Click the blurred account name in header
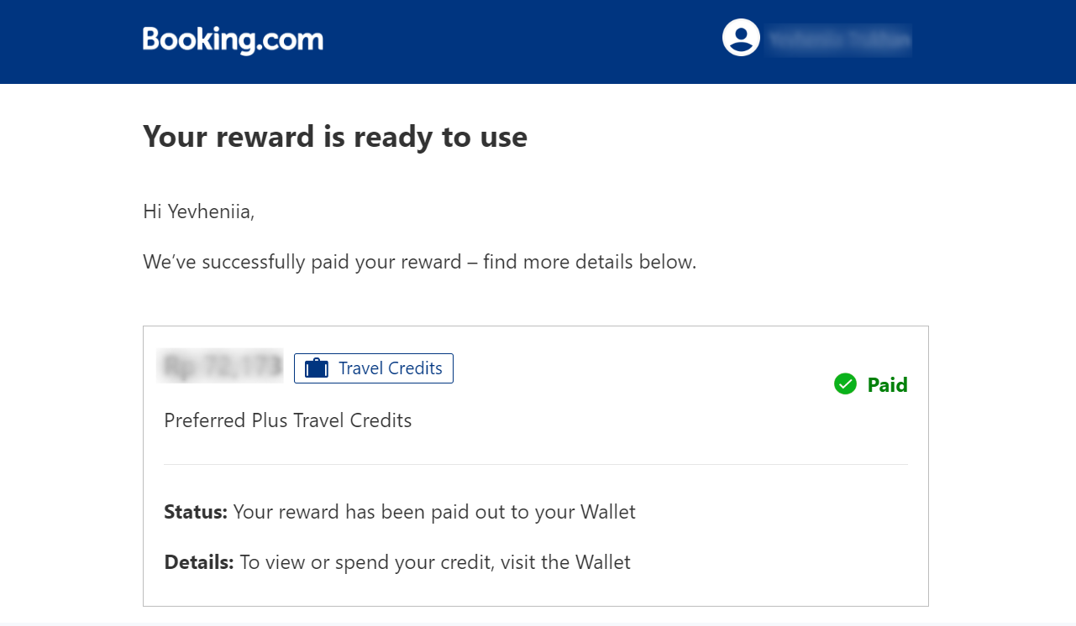The width and height of the screenshot is (1076, 626). 840,39
